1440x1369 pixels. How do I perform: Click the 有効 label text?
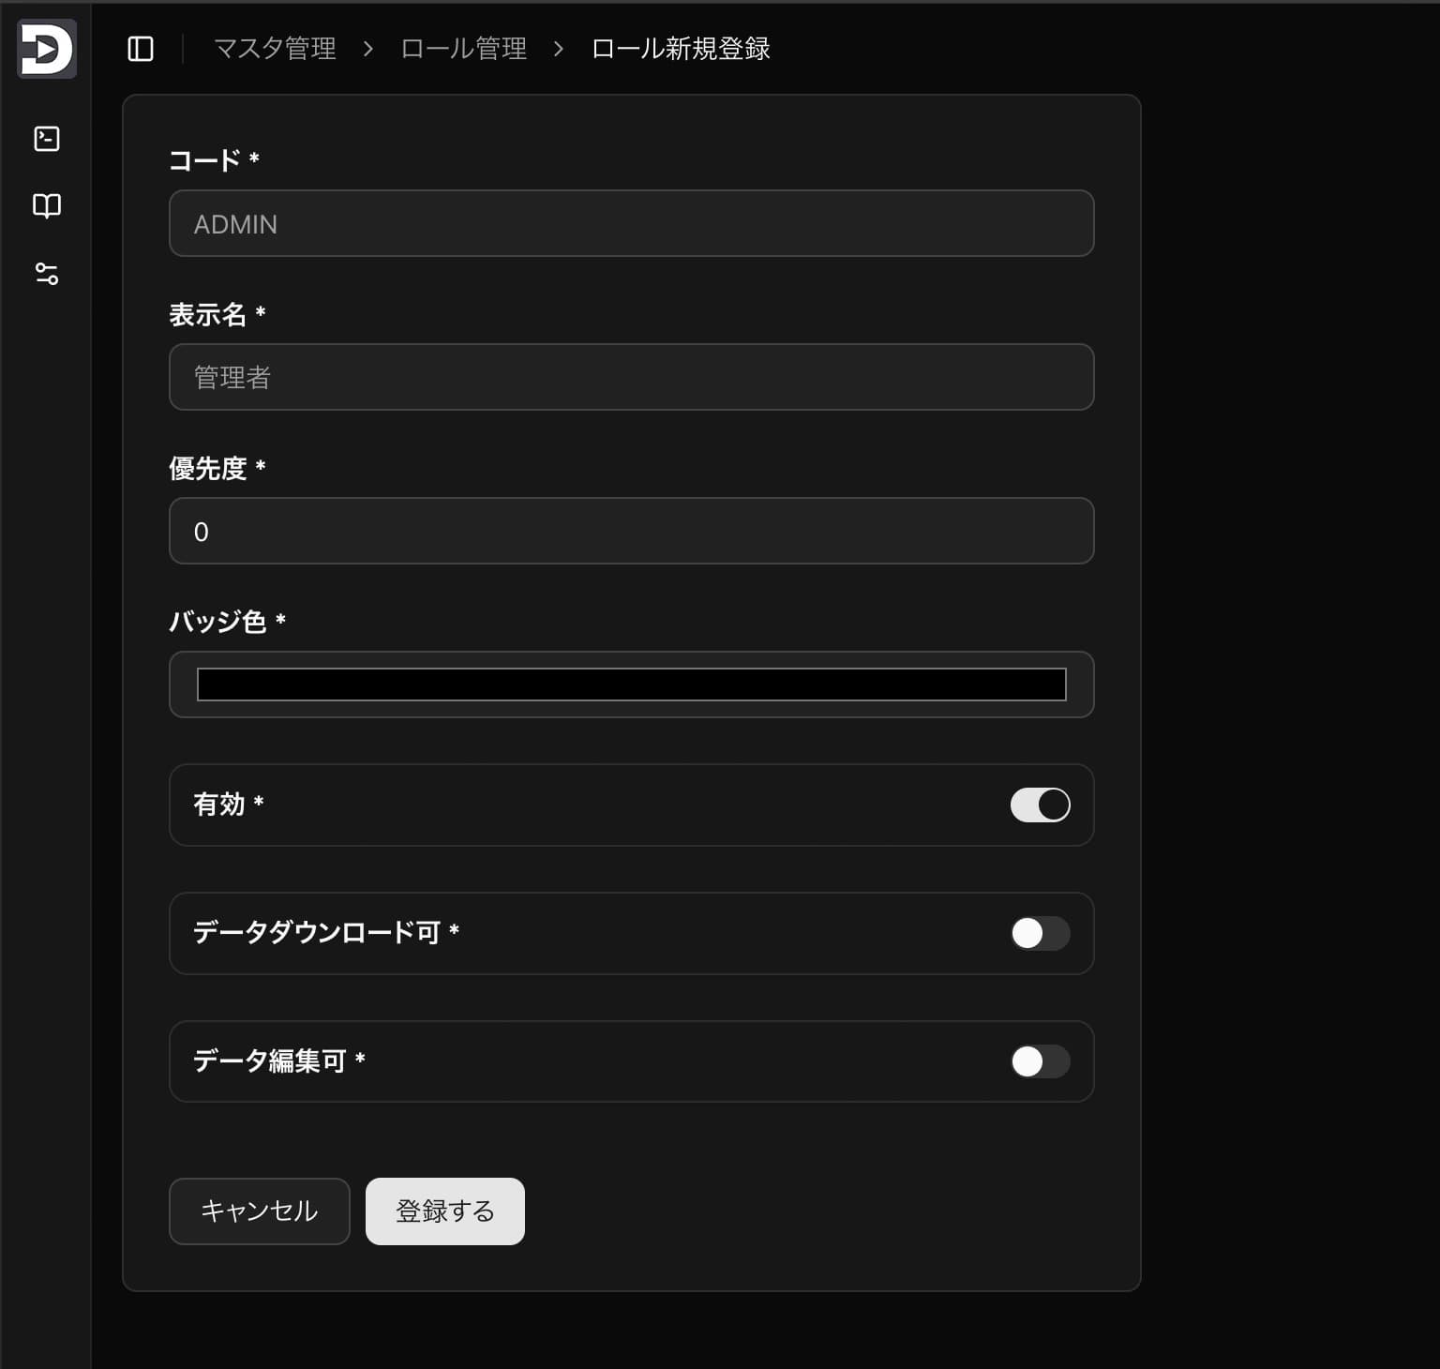(229, 805)
